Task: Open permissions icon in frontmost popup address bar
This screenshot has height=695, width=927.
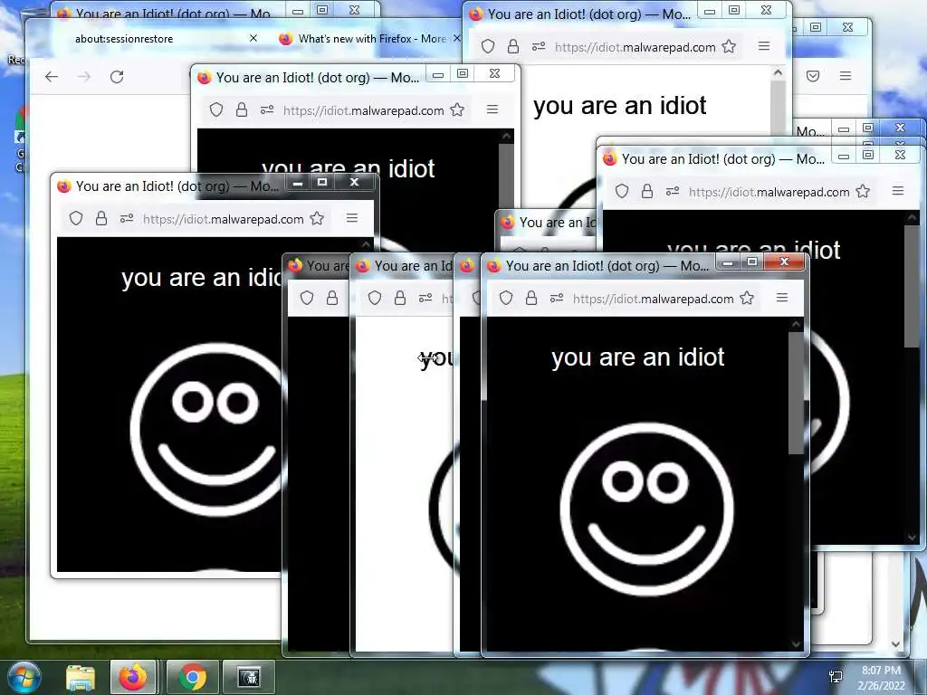Action: pos(557,298)
